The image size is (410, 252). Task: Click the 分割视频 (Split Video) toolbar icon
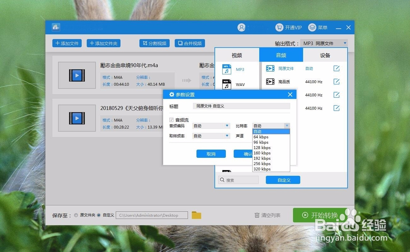tap(146, 43)
